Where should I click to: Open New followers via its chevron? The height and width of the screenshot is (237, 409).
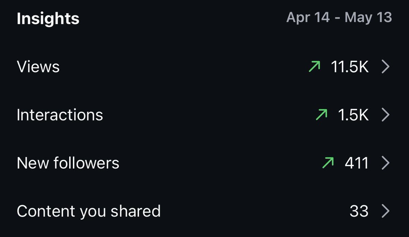385,163
